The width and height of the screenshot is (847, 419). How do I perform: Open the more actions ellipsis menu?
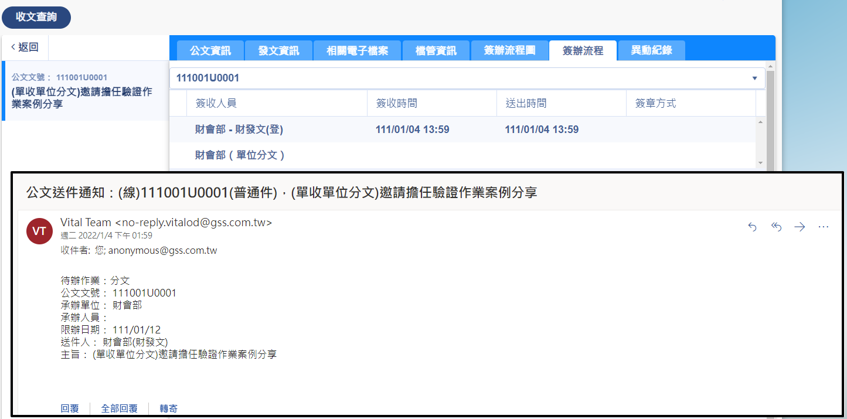click(x=824, y=227)
